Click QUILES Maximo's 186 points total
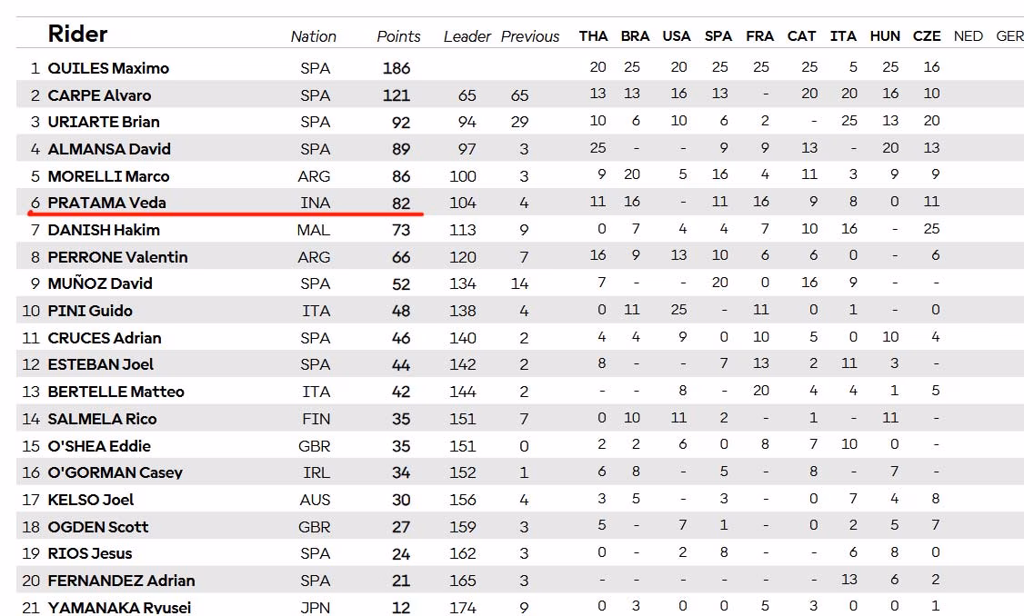Screen dimensions: 1024x616 397,68
